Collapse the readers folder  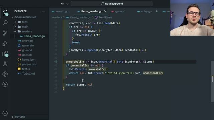point(15,31)
